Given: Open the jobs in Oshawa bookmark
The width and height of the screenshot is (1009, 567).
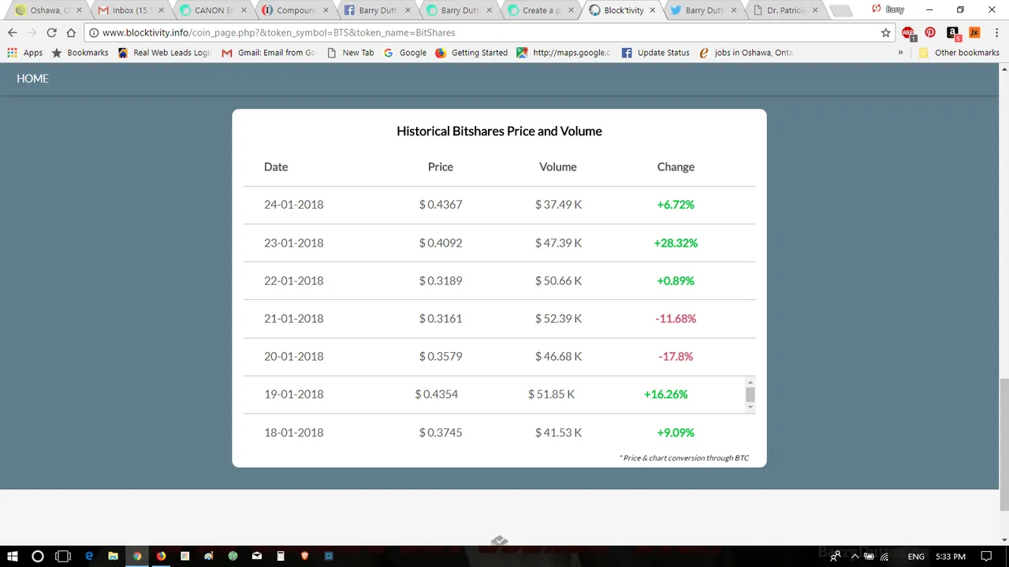Looking at the screenshot, I should point(746,53).
